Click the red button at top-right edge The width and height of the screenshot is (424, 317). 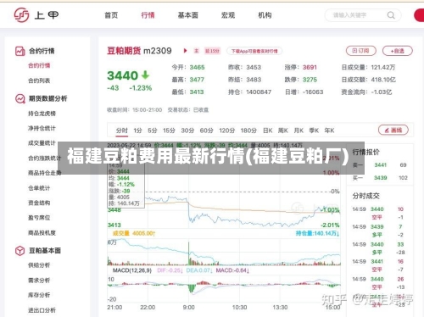[x=419, y=15]
